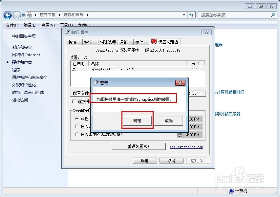This screenshot has height=197, width=280.
Task: Click the back navigation arrow
Action: (8, 15)
